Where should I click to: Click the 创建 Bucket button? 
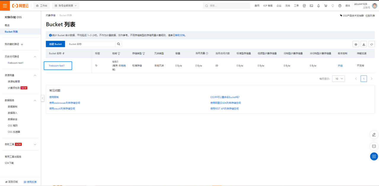(x=55, y=44)
